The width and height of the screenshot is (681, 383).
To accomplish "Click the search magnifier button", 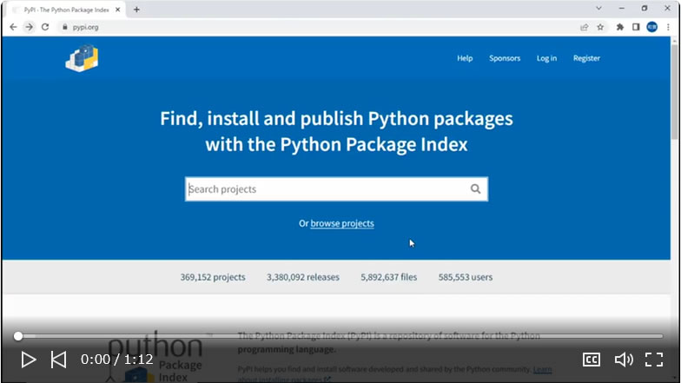I will (x=476, y=189).
